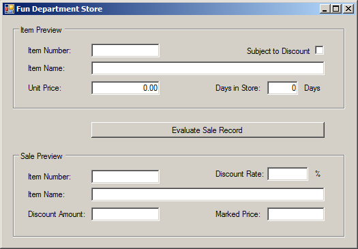Focus the Item Number field in Item Preview
The height and width of the screenshot is (249, 358).
[x=125, y=50]
